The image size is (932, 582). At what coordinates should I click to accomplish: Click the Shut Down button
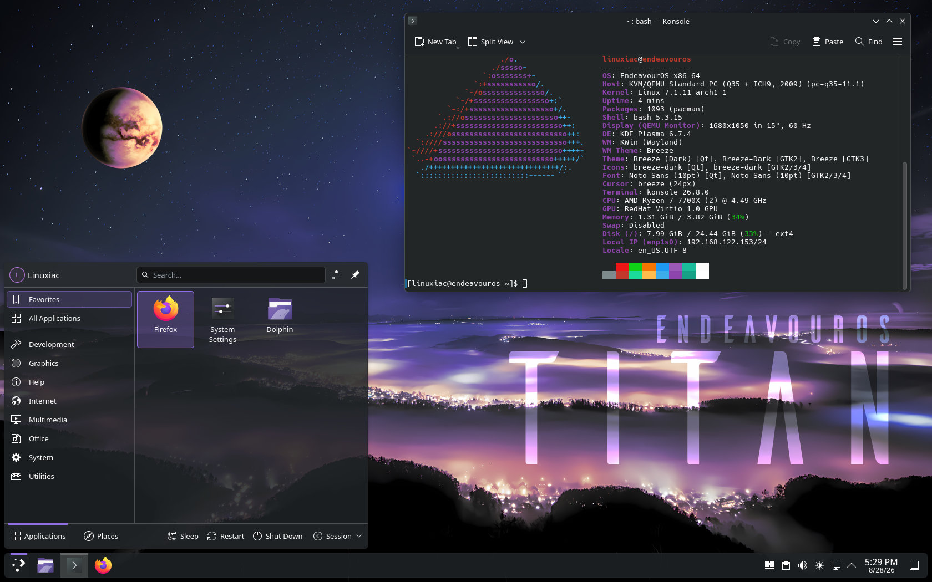(278, 536)
